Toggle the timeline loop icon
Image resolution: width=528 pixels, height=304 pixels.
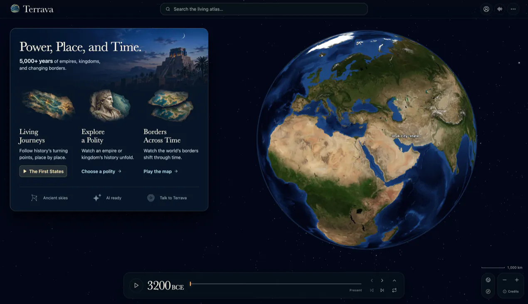394,290
